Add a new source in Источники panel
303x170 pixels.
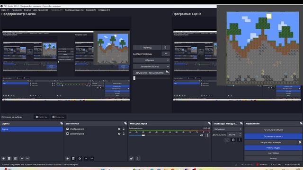[x=68, y=159]
